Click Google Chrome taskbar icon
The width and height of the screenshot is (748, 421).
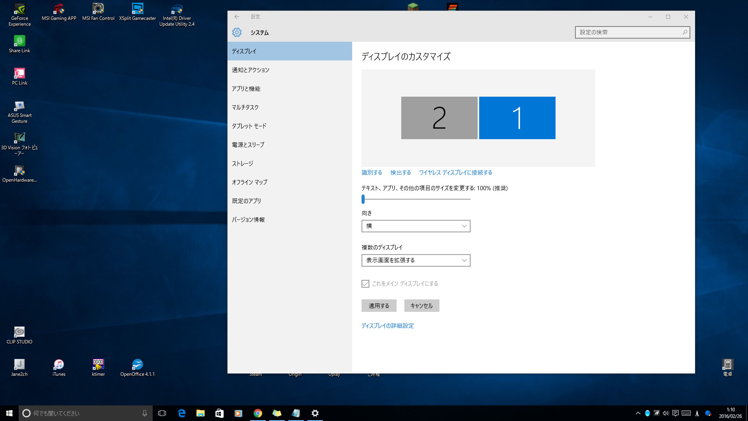click(258, 413)
